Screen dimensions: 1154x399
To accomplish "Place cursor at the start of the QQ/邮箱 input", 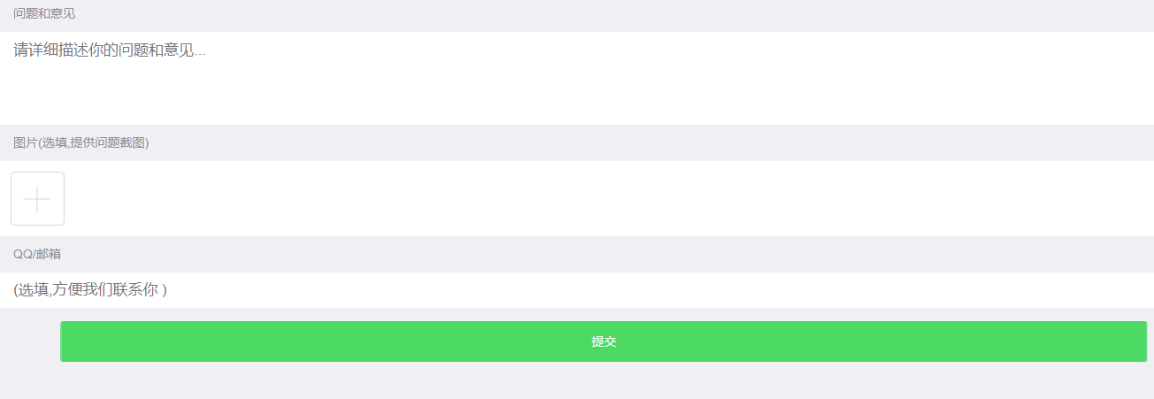I will click(16, 290).
